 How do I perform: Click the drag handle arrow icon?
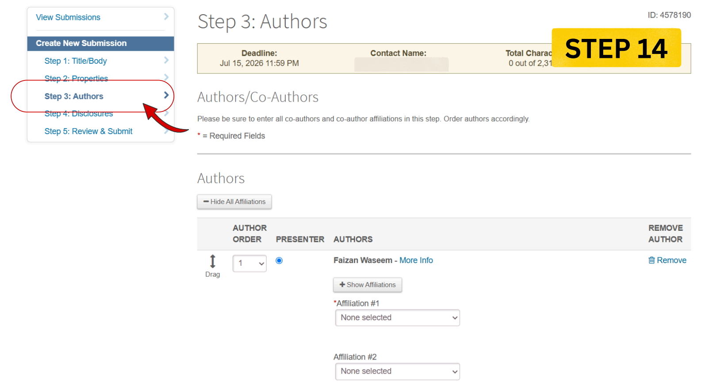213,261
